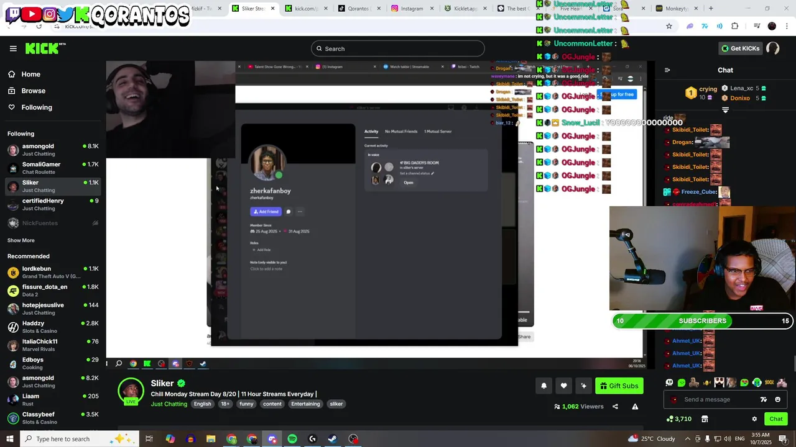Open Chrome three-dot menu
796x447 pixels.
tap(787, 26)
